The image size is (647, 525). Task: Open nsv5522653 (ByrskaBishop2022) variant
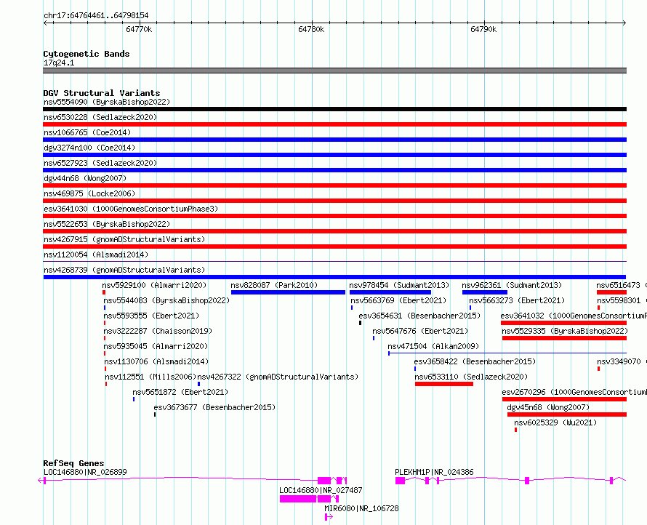pos(107,224)
